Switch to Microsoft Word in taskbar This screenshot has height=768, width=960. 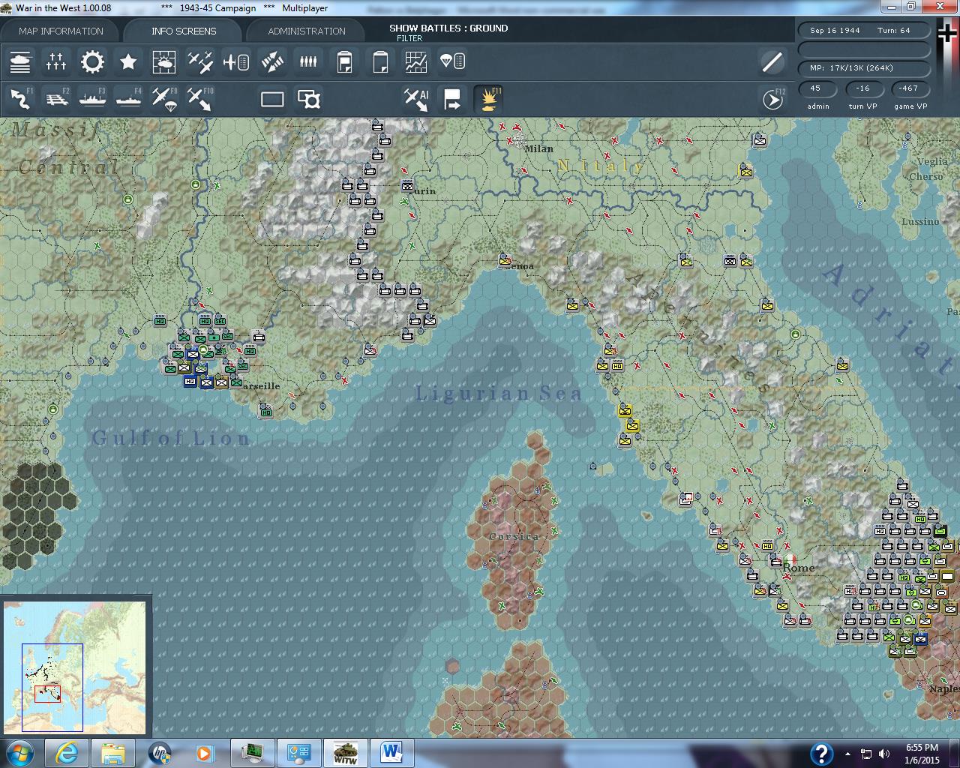(x=391, y=753)
